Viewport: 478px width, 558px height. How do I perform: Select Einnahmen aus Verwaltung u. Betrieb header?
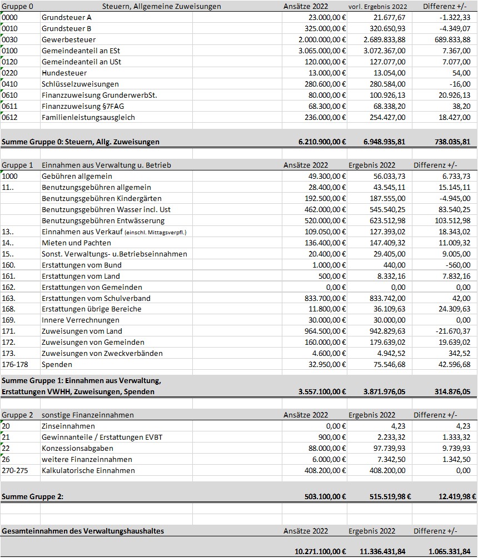tap(106, 165)
